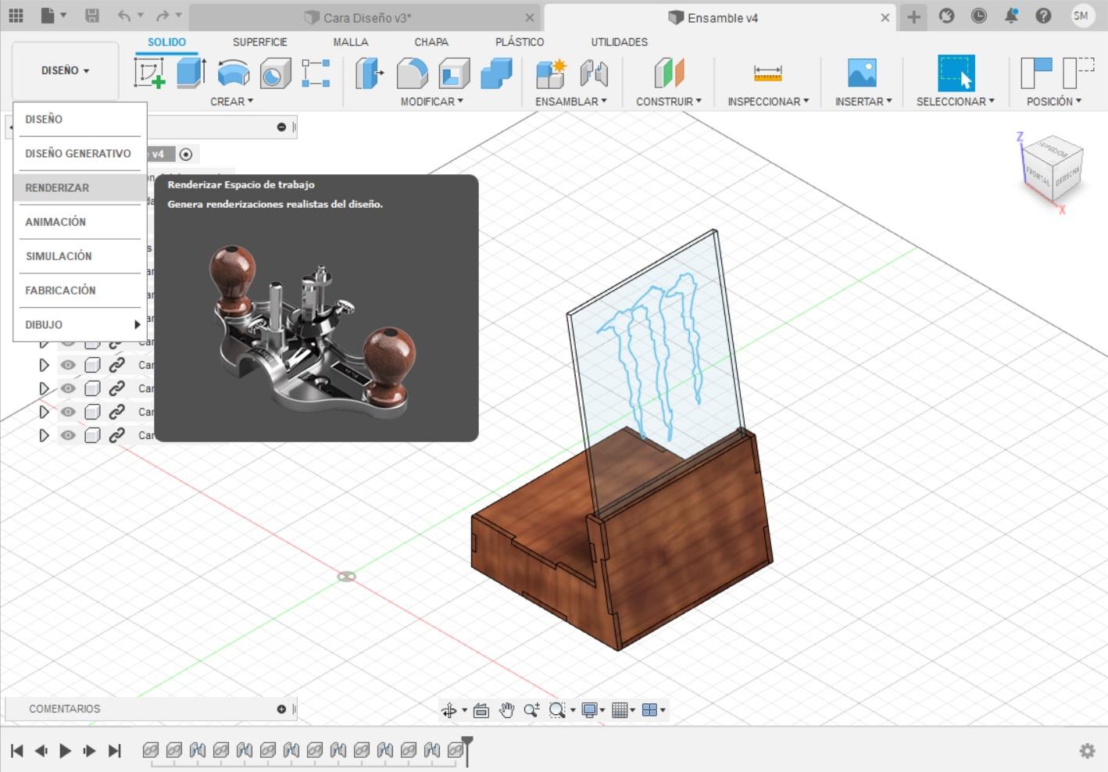Open the Medir tool in INSPECCIONAR
The width and height of the screenshot is (1108, 772).
coord(766,74)
